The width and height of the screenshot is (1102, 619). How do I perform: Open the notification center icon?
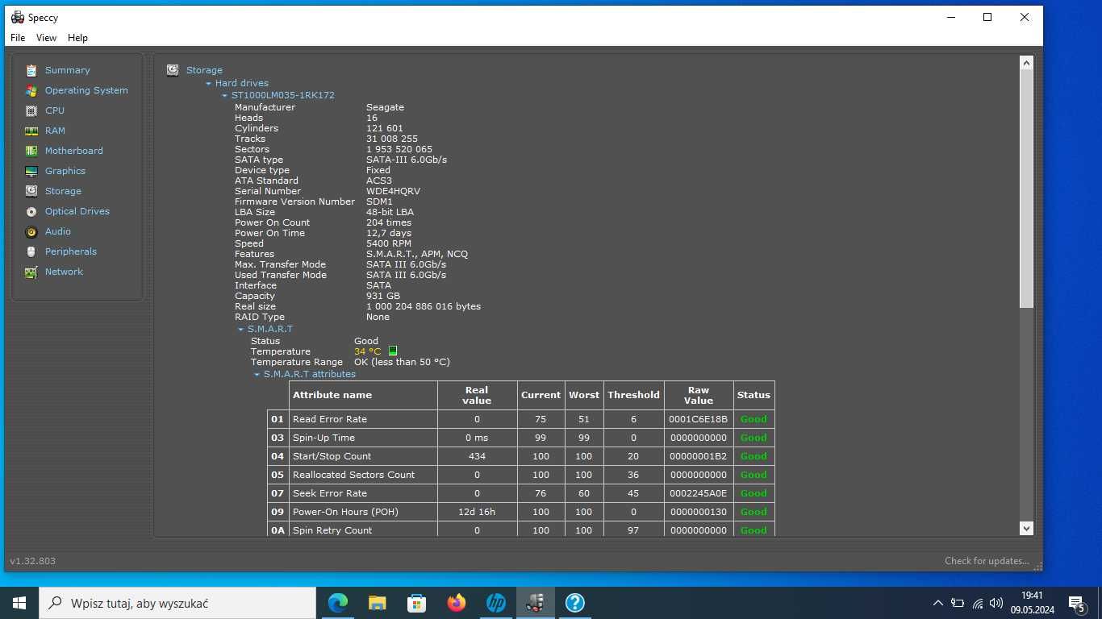[1076, 603]
